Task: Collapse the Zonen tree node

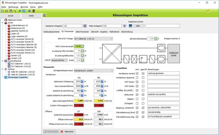Action: [x=2, y=23]
